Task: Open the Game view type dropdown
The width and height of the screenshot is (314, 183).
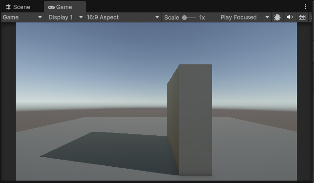Action: pos(22,17)
